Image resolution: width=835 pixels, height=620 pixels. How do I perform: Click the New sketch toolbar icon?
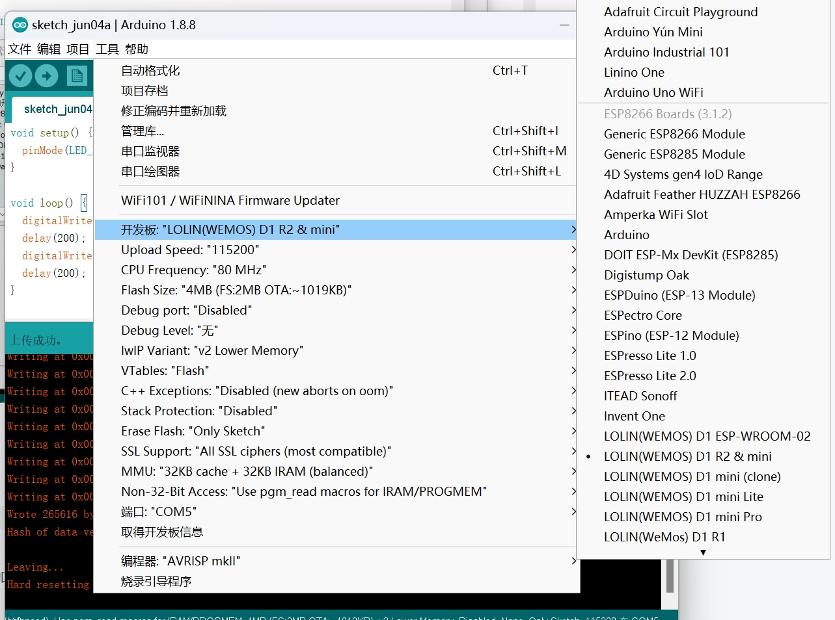(x=77, y=77)
